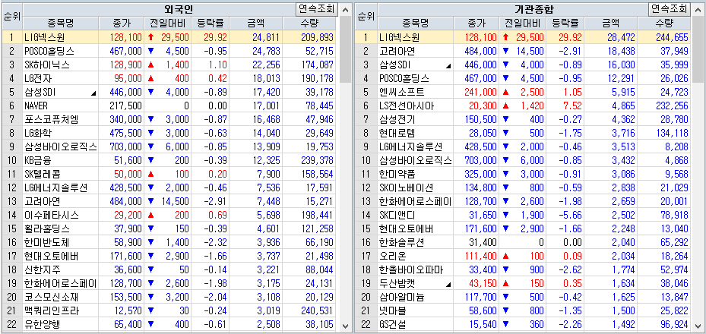Click 현대오토에버 in 기관종합 list
This screenshot has width=706, height=334.
pos(406,228)
